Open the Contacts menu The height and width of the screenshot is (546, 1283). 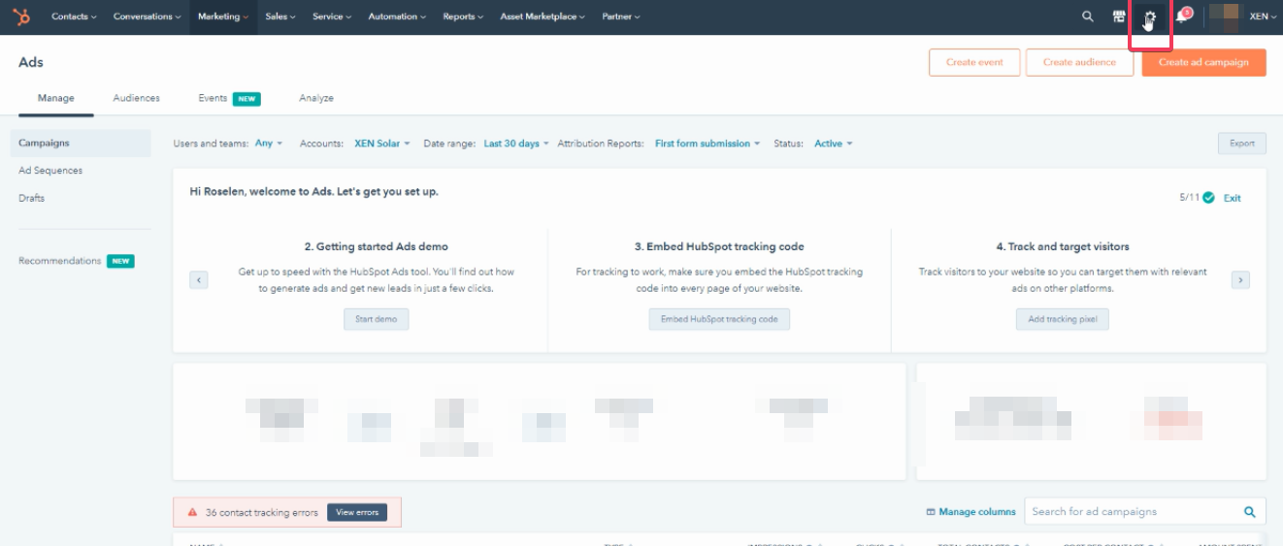click(74, 16)
